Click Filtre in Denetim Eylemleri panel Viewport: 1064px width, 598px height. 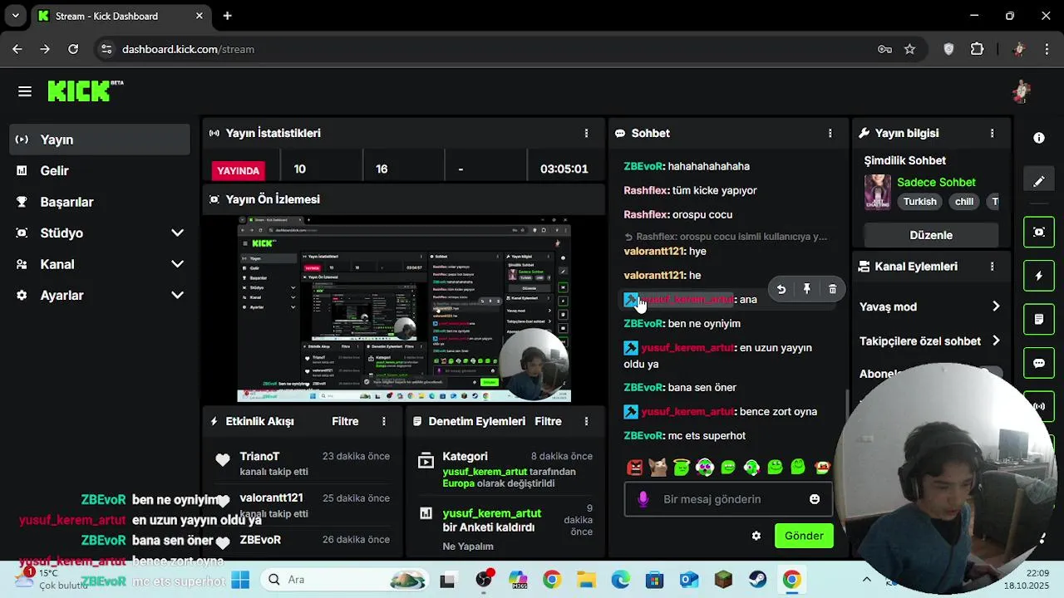point(548,421)
